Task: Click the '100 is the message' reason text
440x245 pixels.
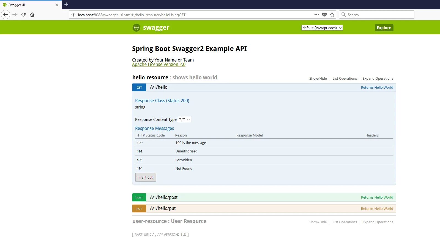Action: [191, 143]
